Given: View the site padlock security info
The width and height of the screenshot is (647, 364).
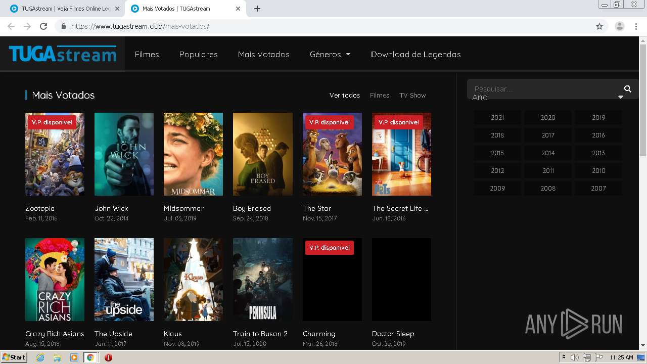Looking at the screenshot, I should (x=64, y=26).
